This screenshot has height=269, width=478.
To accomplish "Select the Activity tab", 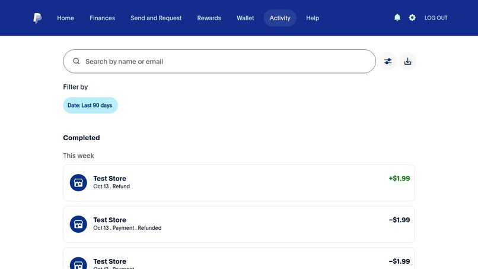I will click(x=280, y=18).
